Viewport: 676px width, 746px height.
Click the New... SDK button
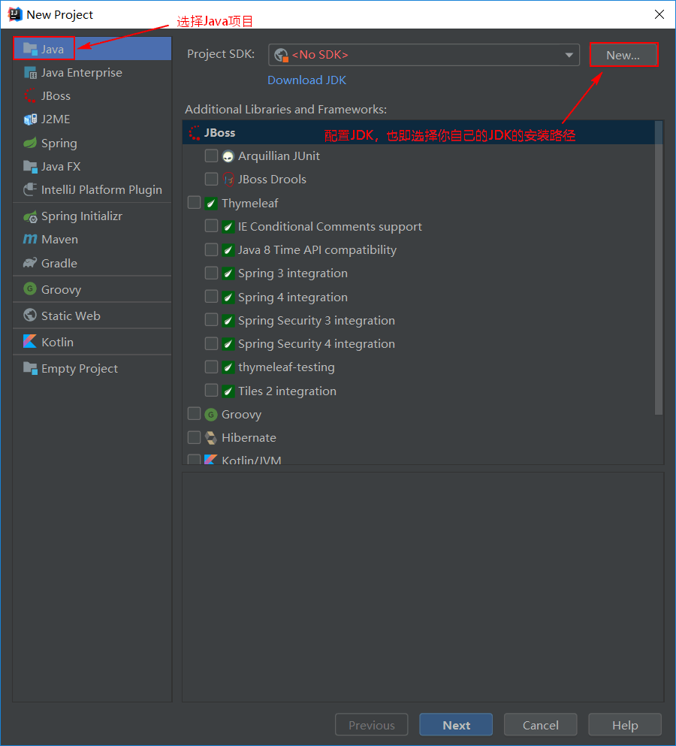[x=623, y=55]
